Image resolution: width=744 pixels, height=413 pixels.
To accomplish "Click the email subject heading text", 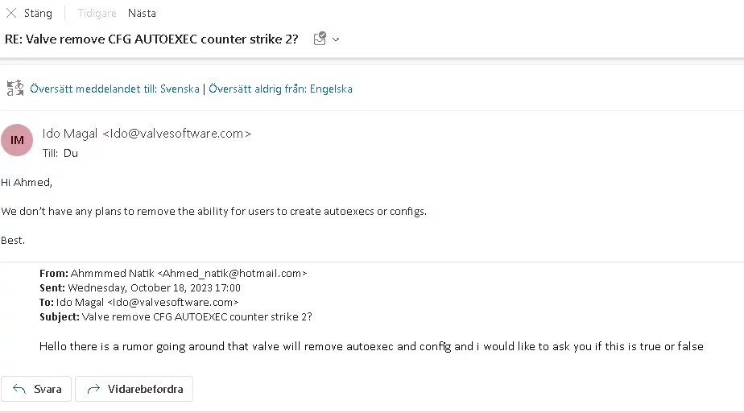I will coord(152,39).
